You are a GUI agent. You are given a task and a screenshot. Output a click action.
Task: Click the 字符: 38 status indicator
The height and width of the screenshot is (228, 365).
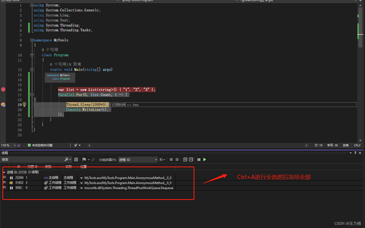pyautogui.click(x=332, y=145)
